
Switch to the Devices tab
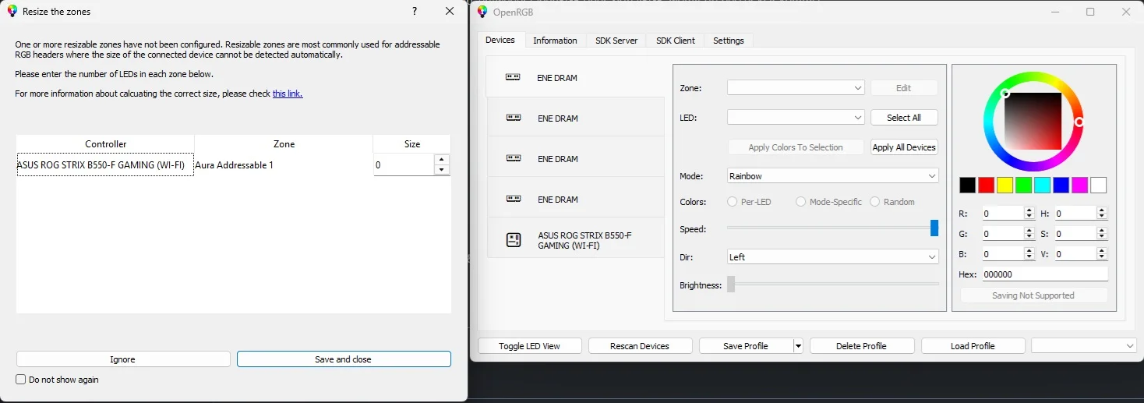click(x=500, y=40)
